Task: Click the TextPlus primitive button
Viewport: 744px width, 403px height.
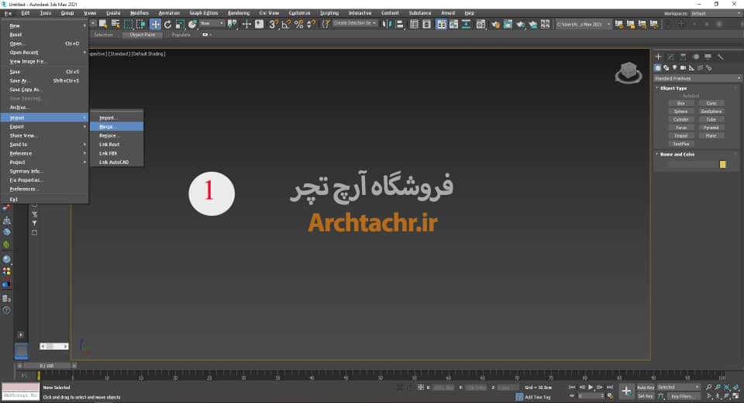Action: (681, 144)
